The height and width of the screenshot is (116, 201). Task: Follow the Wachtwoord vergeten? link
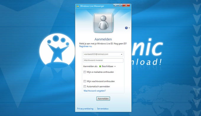click(x=95, y=91)
